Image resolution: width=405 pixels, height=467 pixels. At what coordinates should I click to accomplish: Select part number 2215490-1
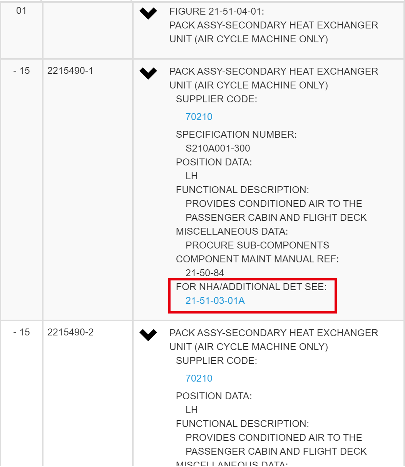(x=70, y=71)
